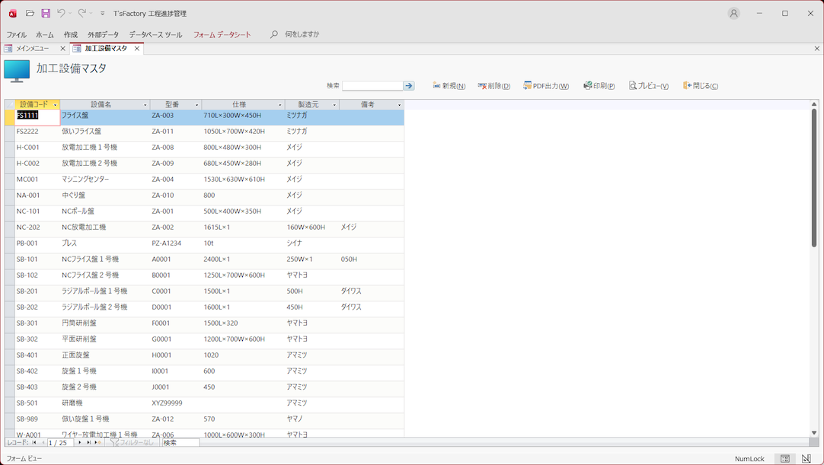Expand the 設備コード column filter dropdown
Image resolution: width=824 pixels, height=465 pixels.
pos(56,105)
